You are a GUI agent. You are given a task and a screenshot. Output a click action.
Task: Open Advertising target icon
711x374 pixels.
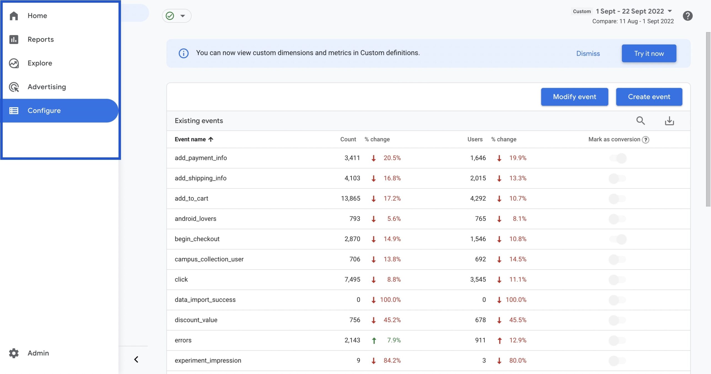pyautogui.click(x=14, y=87)
